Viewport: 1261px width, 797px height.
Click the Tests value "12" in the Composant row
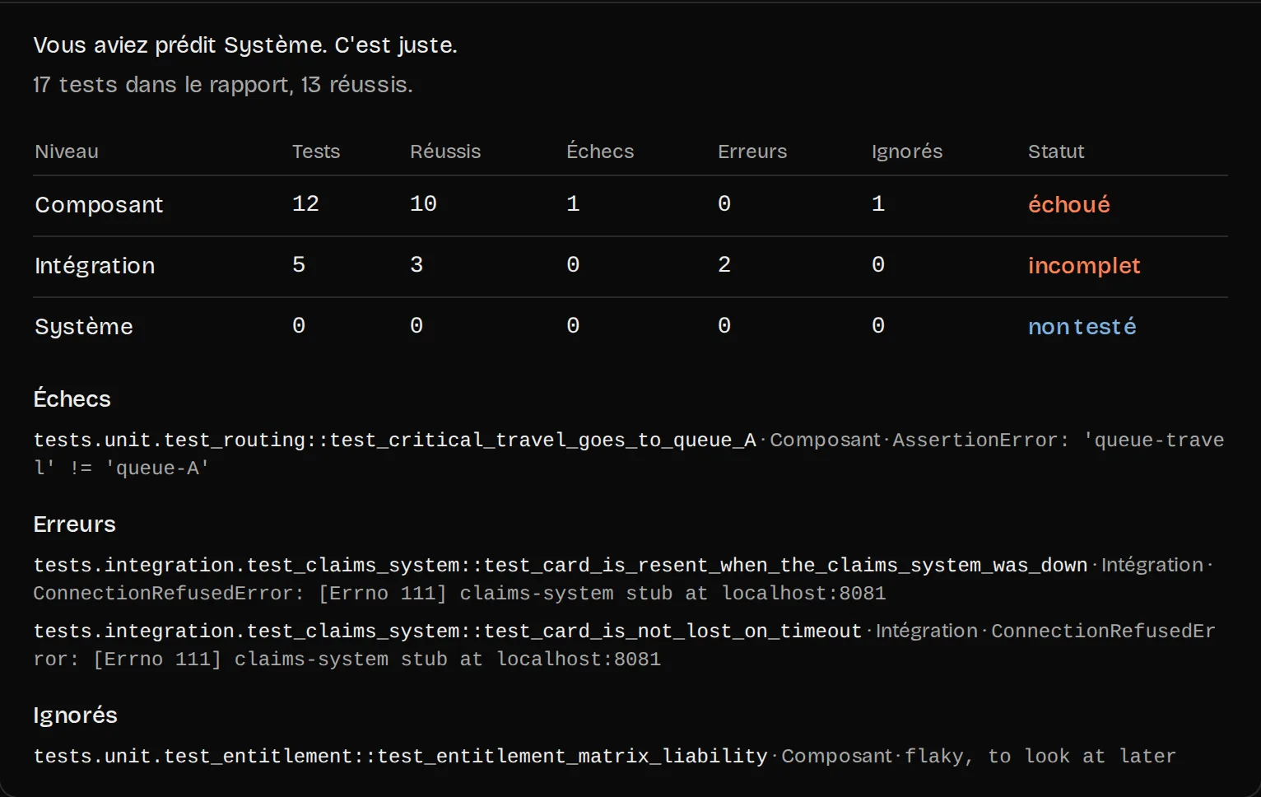pyautogui.click(x=305, y=203)
